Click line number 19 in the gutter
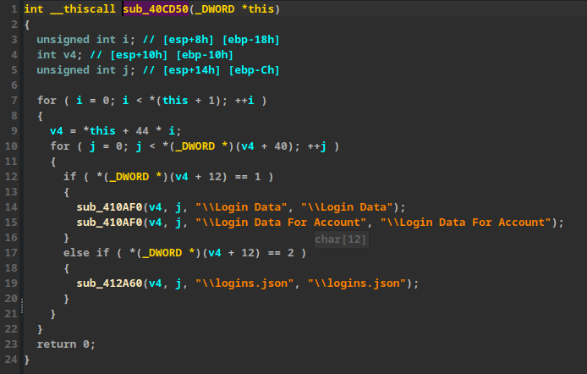 (11, 283)
